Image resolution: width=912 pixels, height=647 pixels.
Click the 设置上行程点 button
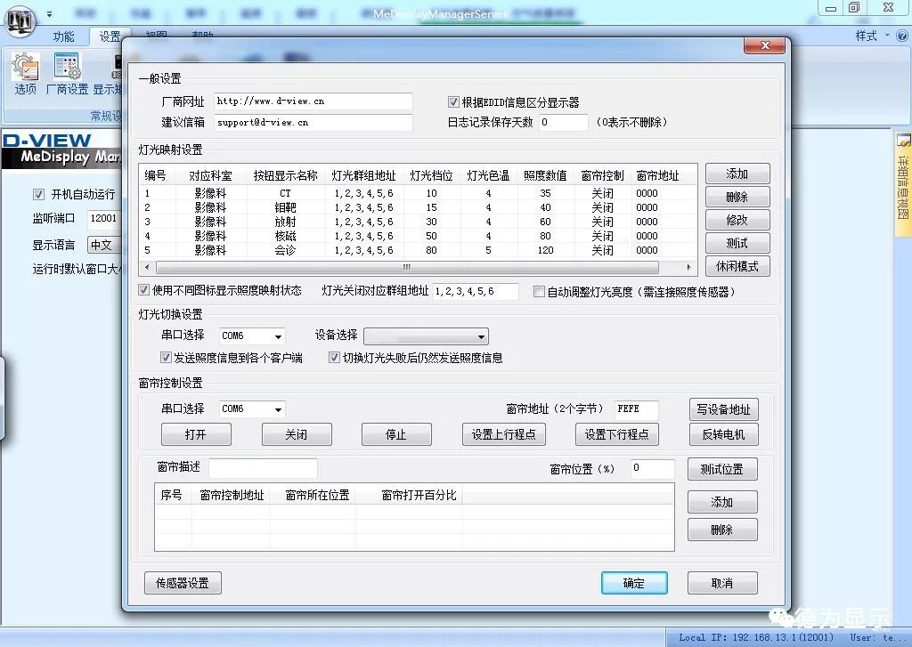pyautogui.click(x=504, y=434)
